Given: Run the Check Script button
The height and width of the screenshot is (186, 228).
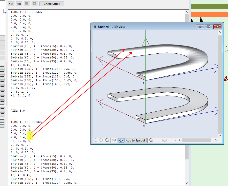Looking at the screenshot, I should click(52, 4).
